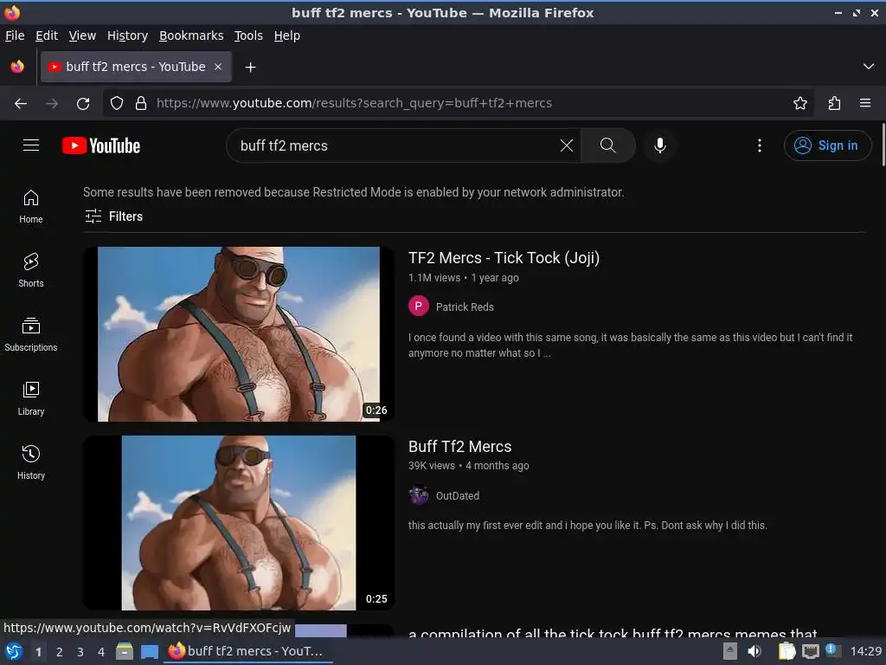Open Subscriptions from the sidebar
The image size is (886, 665).
coord(31,335)
